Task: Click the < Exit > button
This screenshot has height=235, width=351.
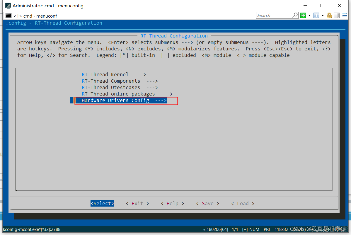Action: [137, 203]
